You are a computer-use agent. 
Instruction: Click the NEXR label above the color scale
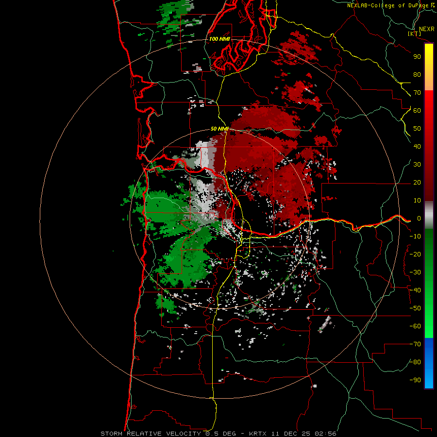coord(427,29)
